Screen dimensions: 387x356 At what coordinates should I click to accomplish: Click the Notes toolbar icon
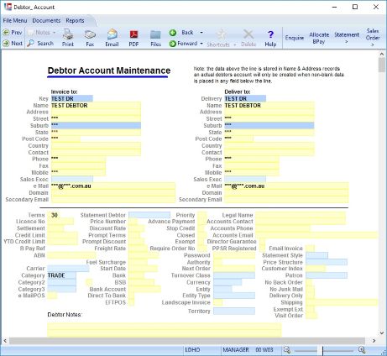[x=39, y=33]
